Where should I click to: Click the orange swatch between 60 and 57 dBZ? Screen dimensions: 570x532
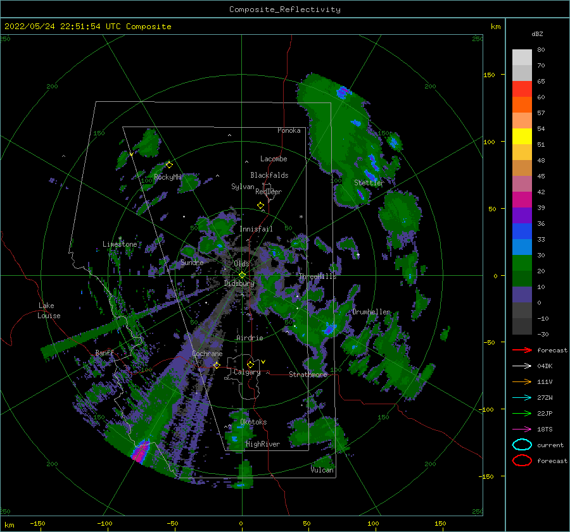(x=522, y=105)
